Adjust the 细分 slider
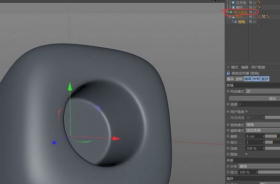 pyautogui.click(x=272, y=142)
